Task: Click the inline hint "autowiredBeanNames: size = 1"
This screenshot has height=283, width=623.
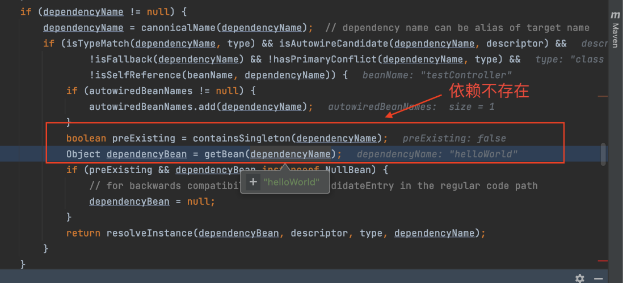Action: pos(411,106)
